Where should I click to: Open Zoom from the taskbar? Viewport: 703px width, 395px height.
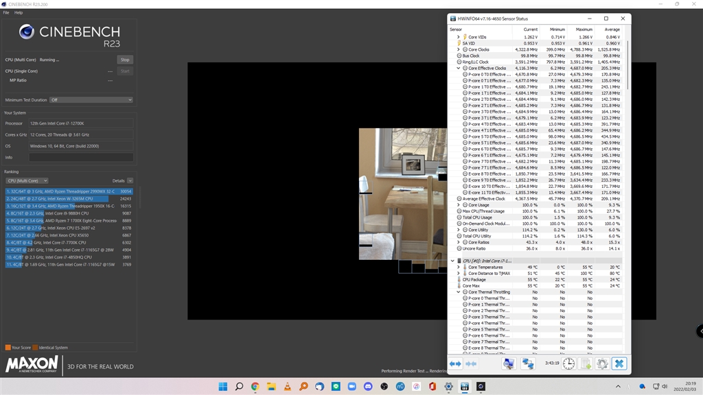pyautogui.click(x=352, y=387)
